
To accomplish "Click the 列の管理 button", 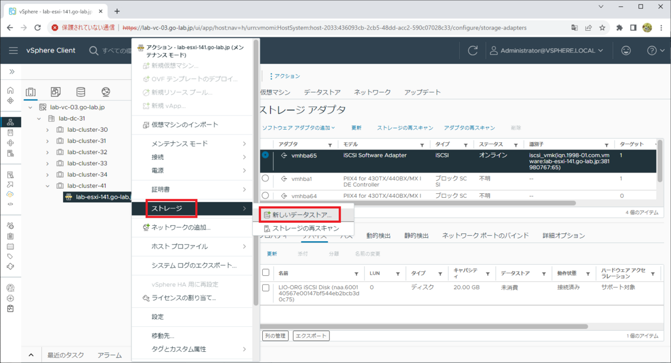I will click(x=275, y=336).
